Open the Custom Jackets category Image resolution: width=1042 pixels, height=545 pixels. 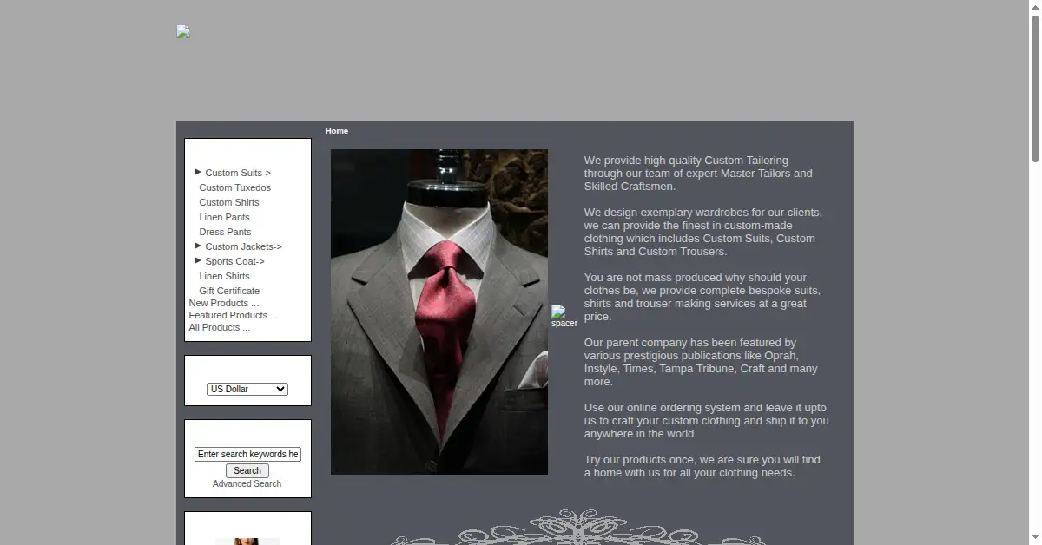(x=243, y=246)
